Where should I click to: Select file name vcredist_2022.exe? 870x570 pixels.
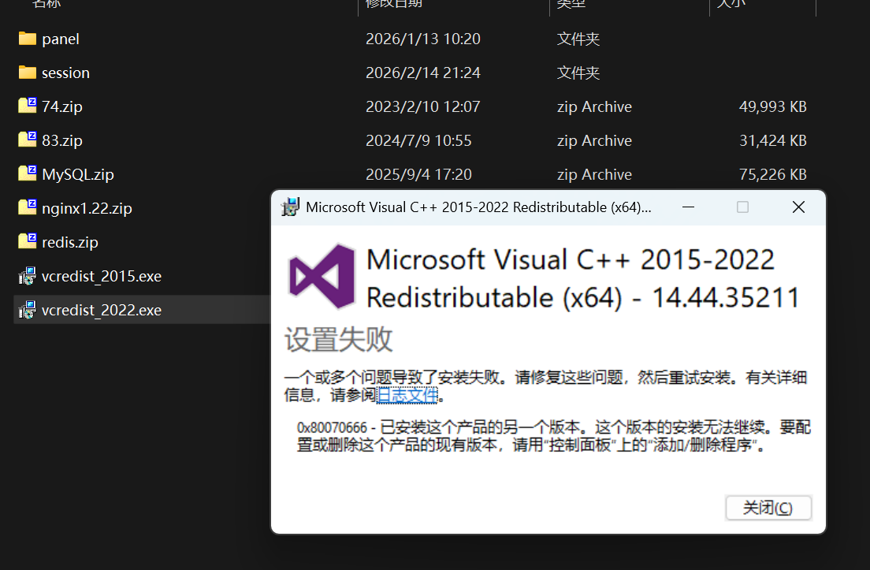(x=102, y=310)
